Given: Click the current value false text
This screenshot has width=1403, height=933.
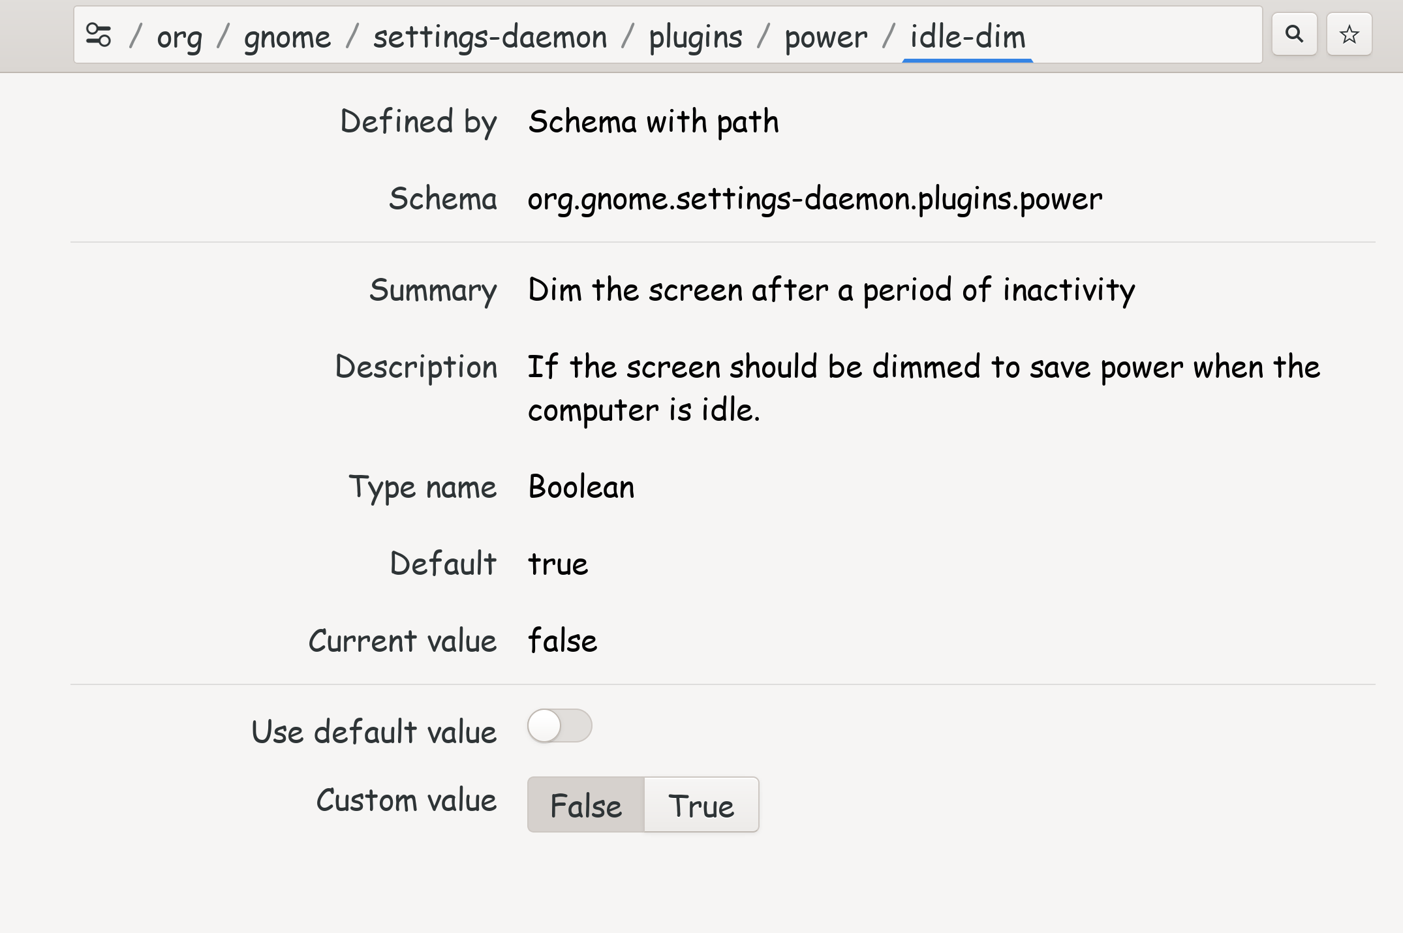Looking at the screenshot, I should pyautogui.click(x=562, y=641).
